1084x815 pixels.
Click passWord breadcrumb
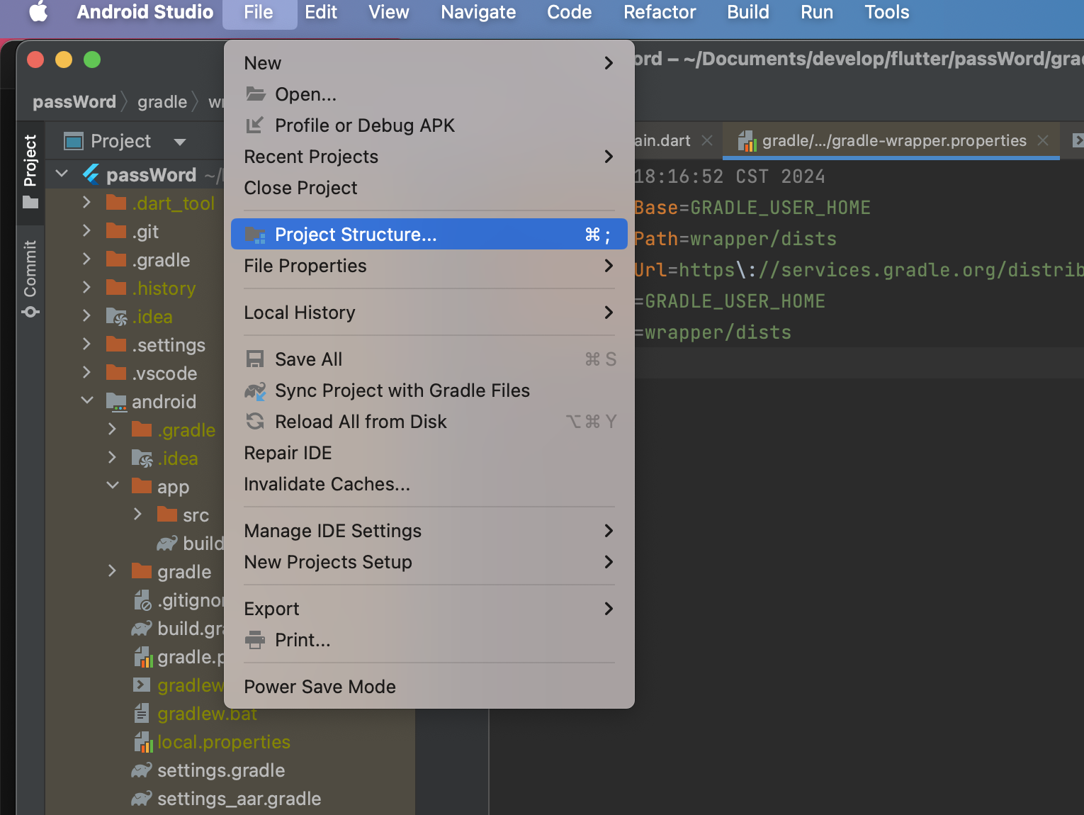coord(74,102)
